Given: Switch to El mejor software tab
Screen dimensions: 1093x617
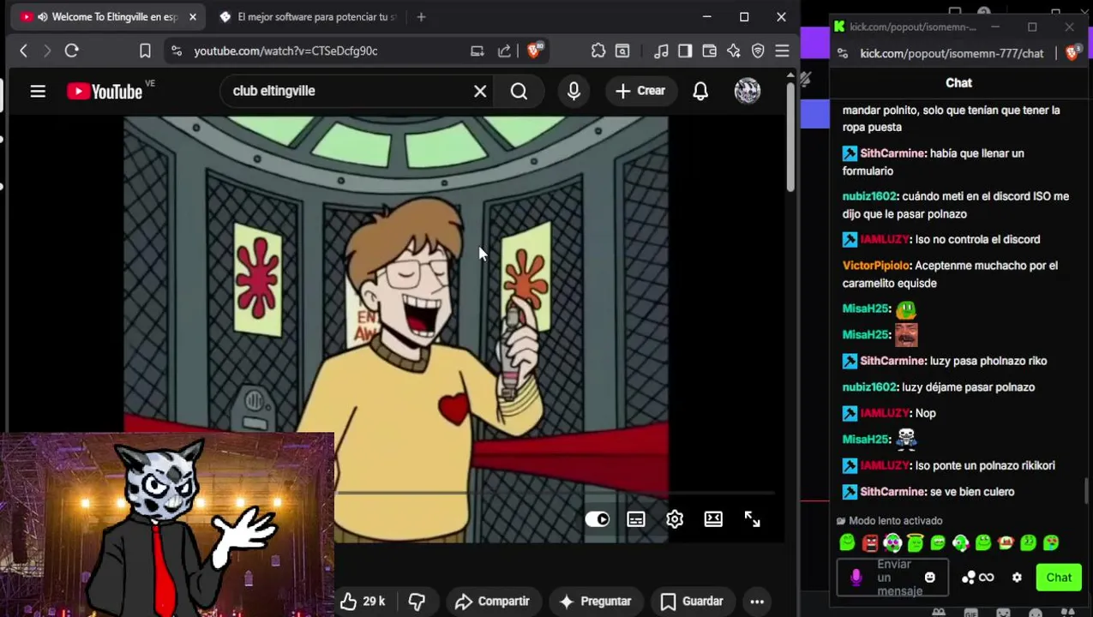Looking at the screenshot, I should (x=309, y=17).
